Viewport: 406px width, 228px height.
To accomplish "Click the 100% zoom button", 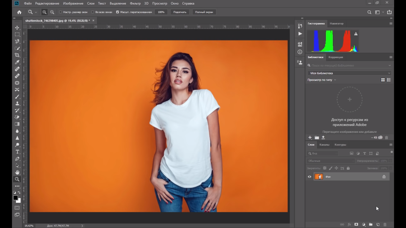I will pos(161,12).
